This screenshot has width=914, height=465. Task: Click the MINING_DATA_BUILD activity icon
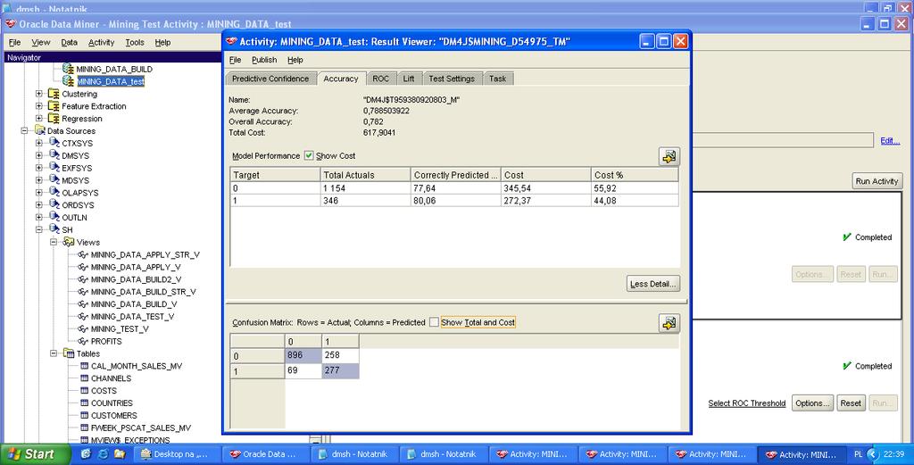(68, 69)
